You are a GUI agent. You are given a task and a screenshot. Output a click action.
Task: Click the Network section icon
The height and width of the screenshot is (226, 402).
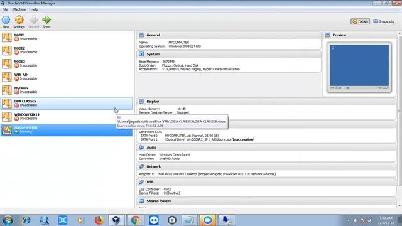coord(141,166)
